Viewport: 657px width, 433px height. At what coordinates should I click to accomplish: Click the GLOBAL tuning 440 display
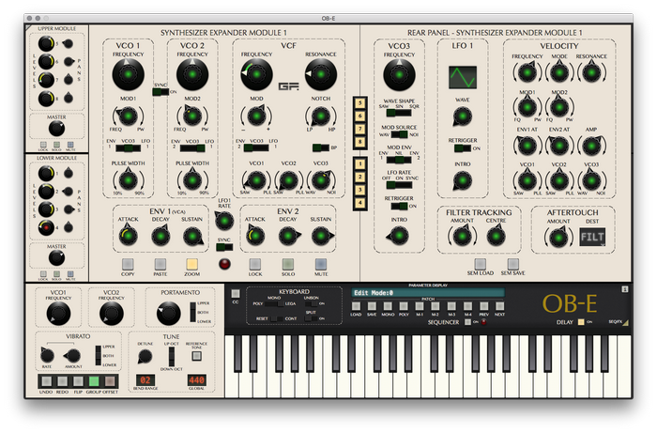[196, 380]
